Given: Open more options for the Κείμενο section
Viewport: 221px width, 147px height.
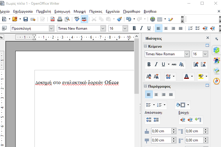Looking at the screenshot, I should click(207, 45).
